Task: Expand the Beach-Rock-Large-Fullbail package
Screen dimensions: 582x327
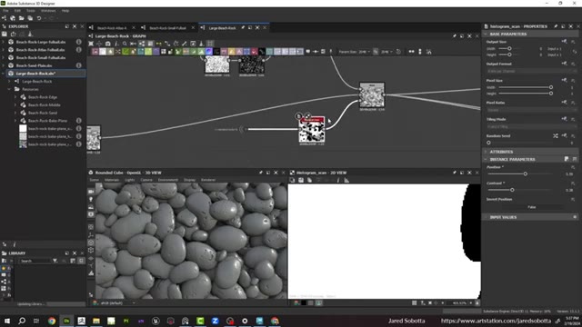Action: tap(4, 42)
